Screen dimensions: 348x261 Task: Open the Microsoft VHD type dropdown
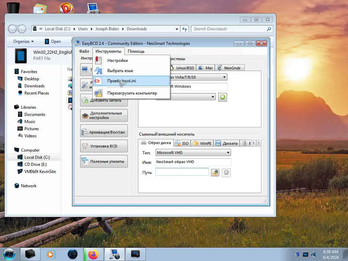pos(193,153)
